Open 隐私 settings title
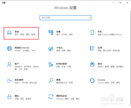This screenshot has height=108, width=131. 17,96
